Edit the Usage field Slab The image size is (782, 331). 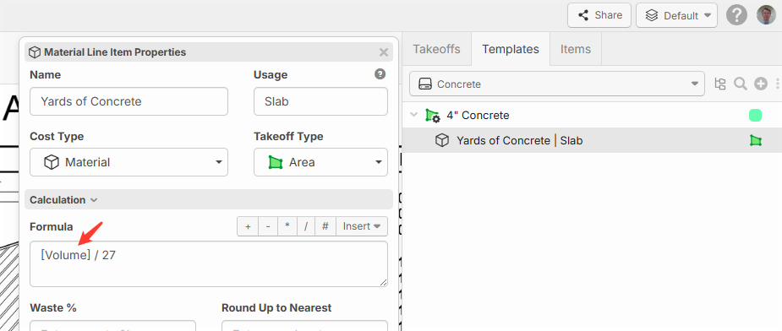[320, 101]
